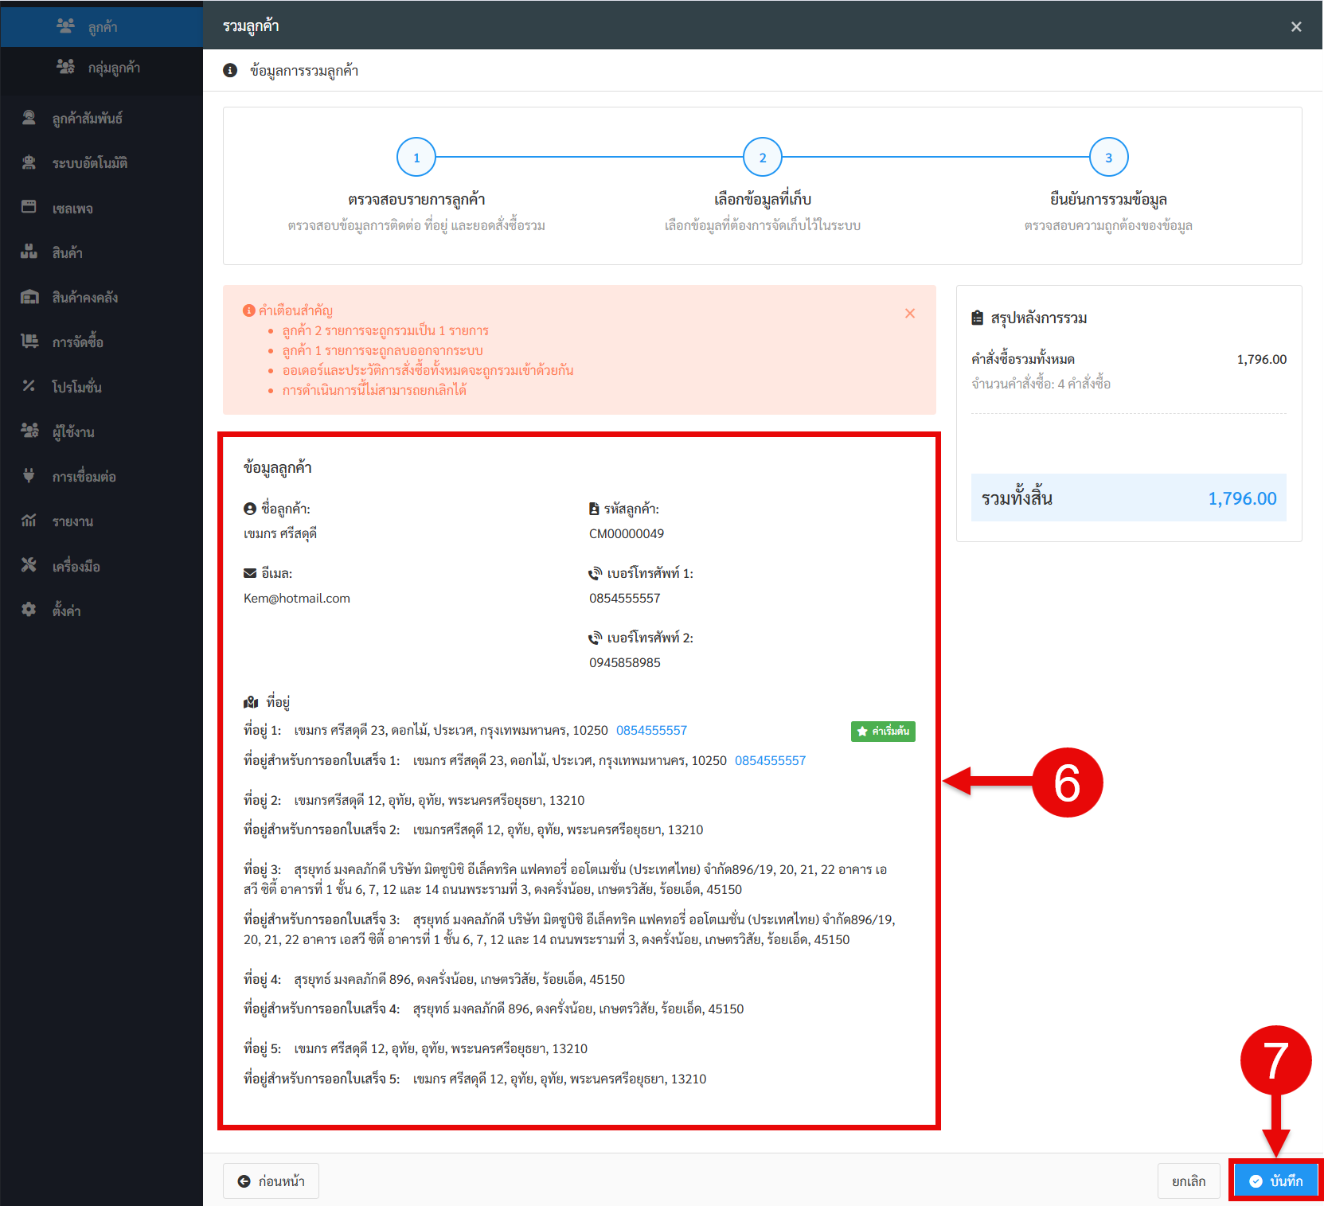
Task: Dismiss the orange warning alert
Action: [910, 314]
